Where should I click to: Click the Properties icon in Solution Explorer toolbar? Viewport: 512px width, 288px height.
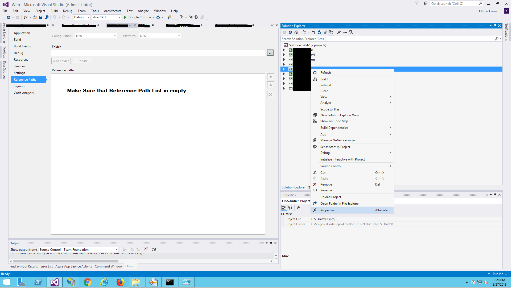338,32
